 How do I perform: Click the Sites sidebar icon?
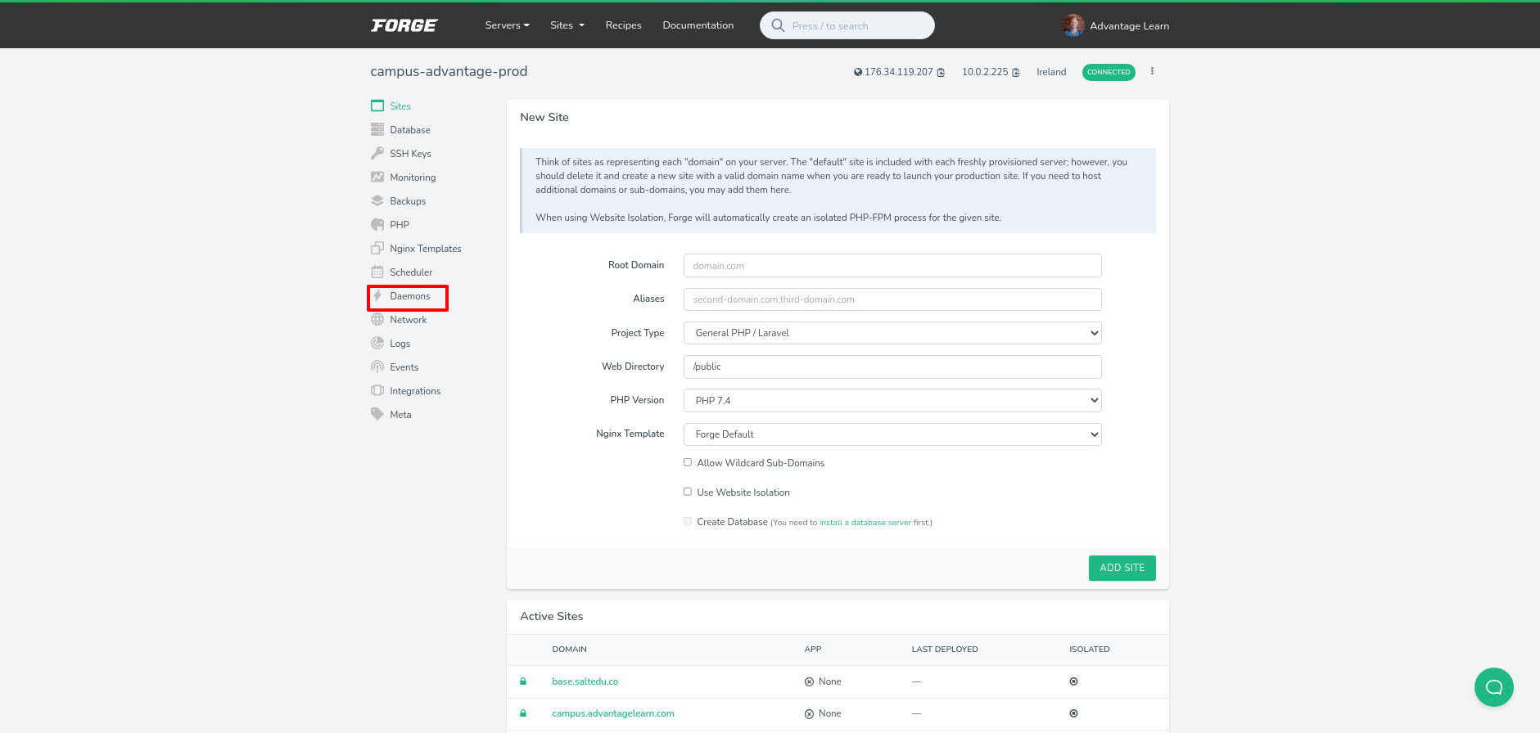point(377,106)
